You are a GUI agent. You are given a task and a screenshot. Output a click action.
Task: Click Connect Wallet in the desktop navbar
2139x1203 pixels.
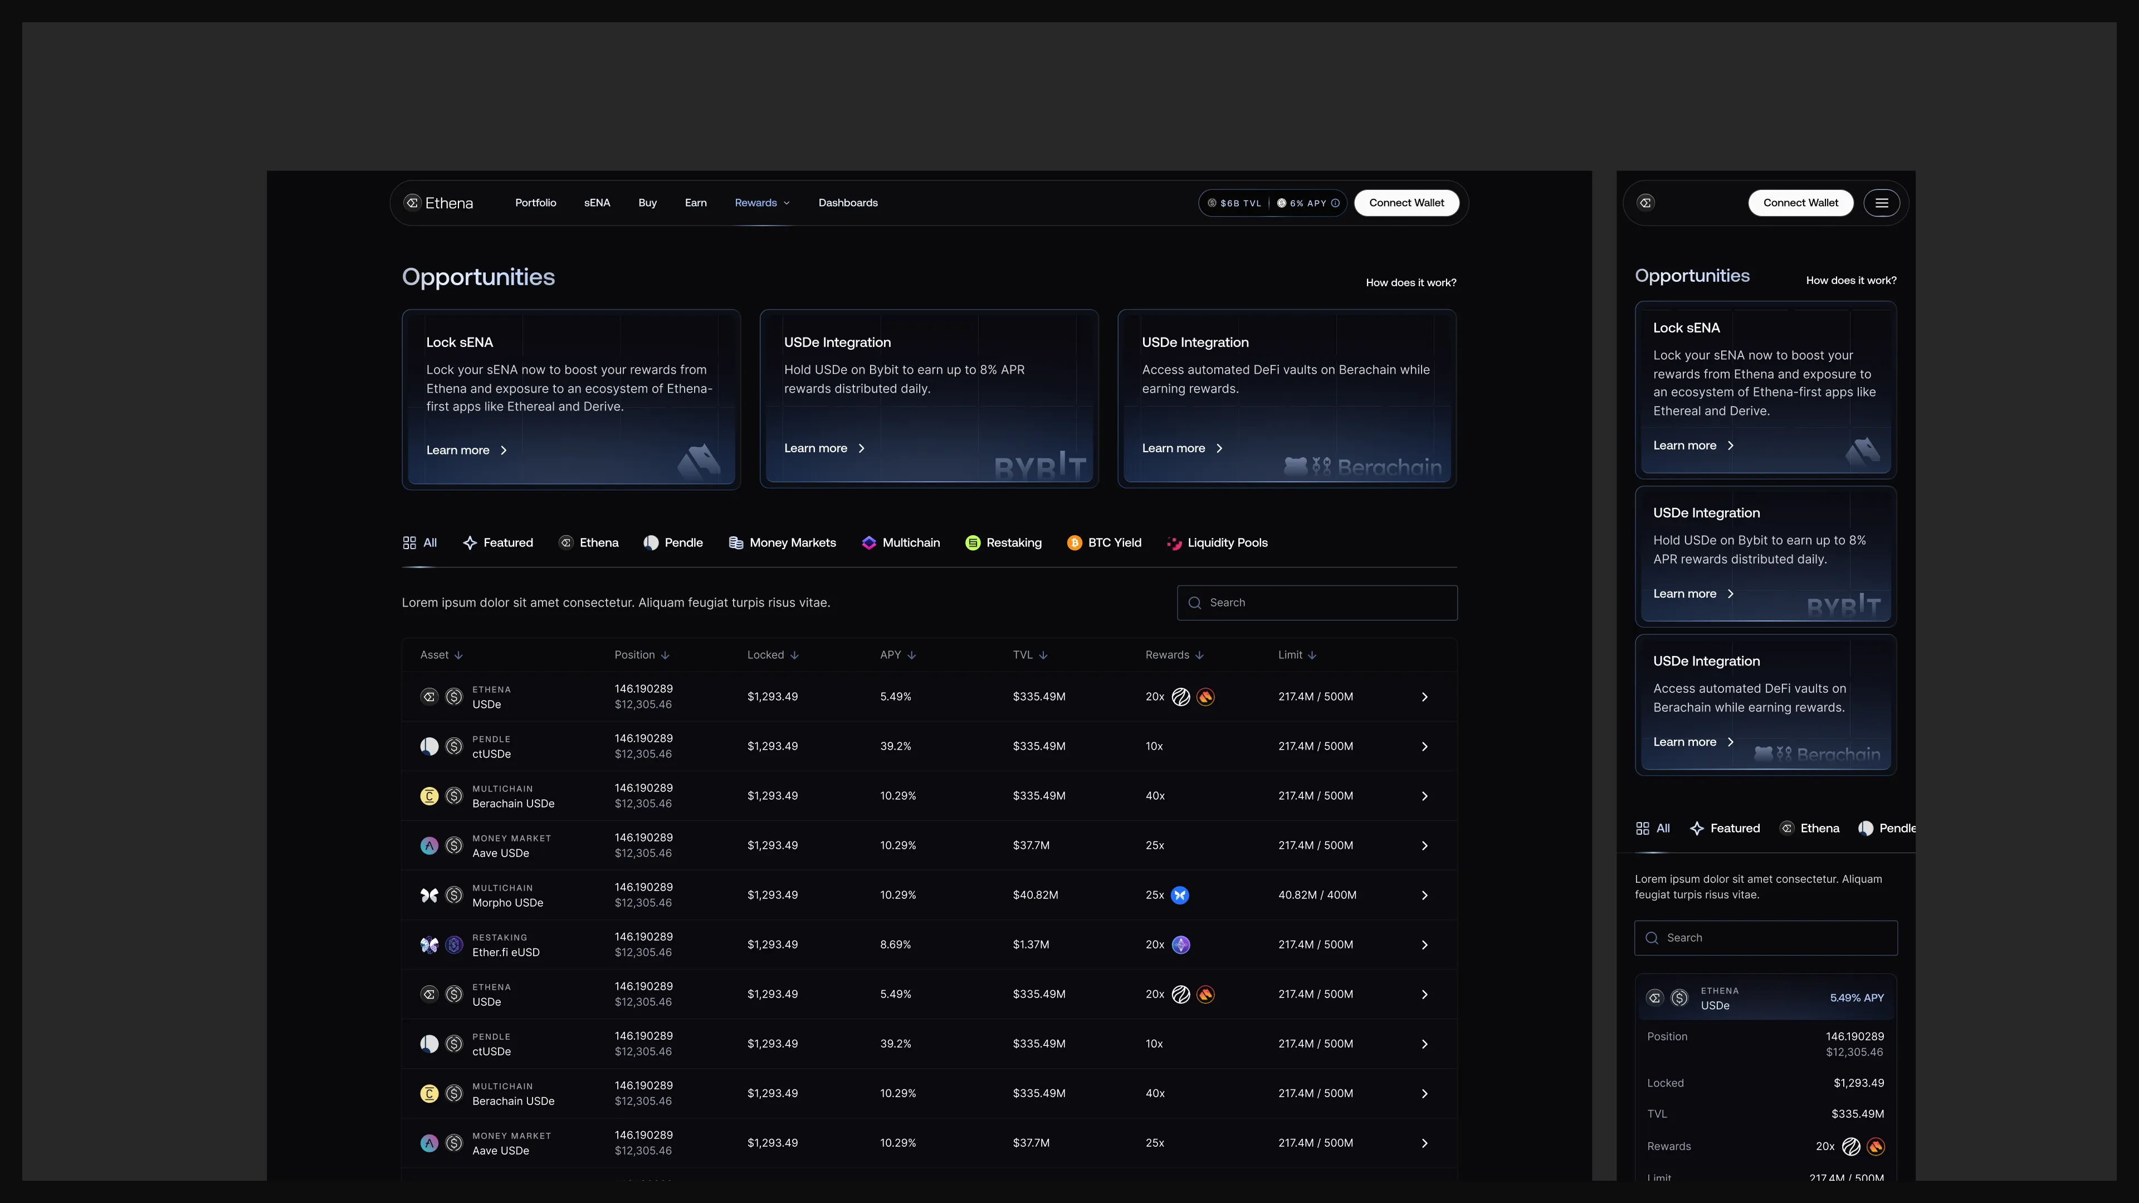tap(1407, 203)
